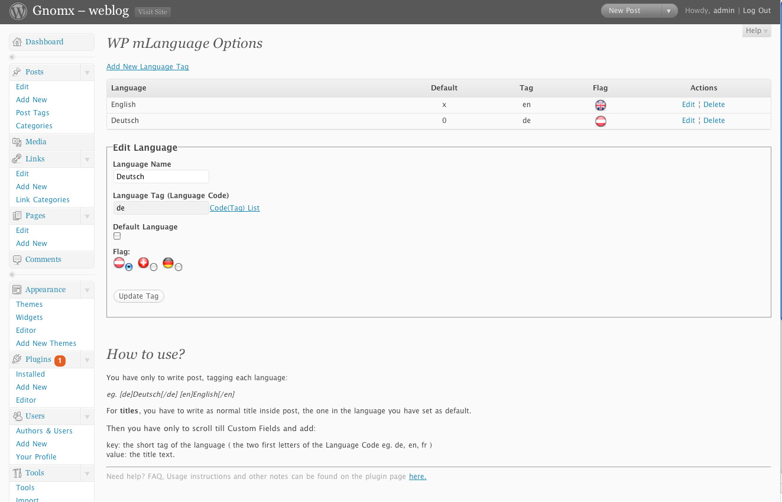The image size is (782, 502).
Task: Click the Austrian flag icon under Flag
Action: point(119,263)
